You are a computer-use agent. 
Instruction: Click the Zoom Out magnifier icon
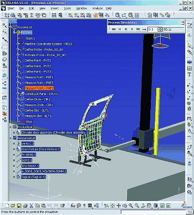coord(137,206)
